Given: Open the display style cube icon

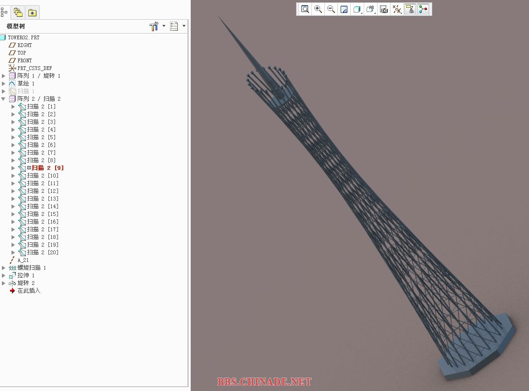Looking at the screenshot, I should tap(357, 9).
